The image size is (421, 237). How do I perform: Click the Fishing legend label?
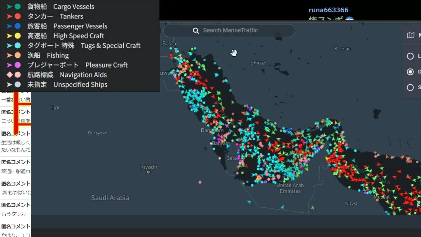[48, 55]
